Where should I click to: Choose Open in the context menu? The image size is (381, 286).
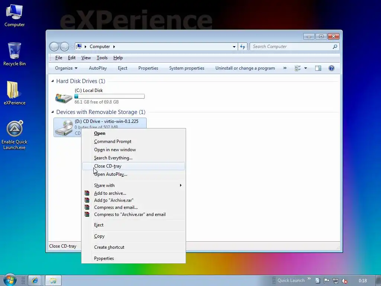coord(134,133)
